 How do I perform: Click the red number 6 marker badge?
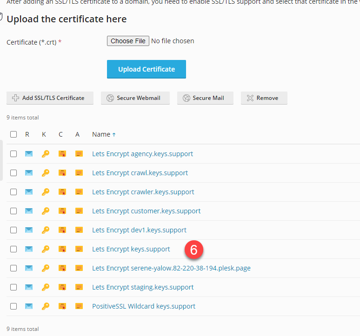click(193, 250)
